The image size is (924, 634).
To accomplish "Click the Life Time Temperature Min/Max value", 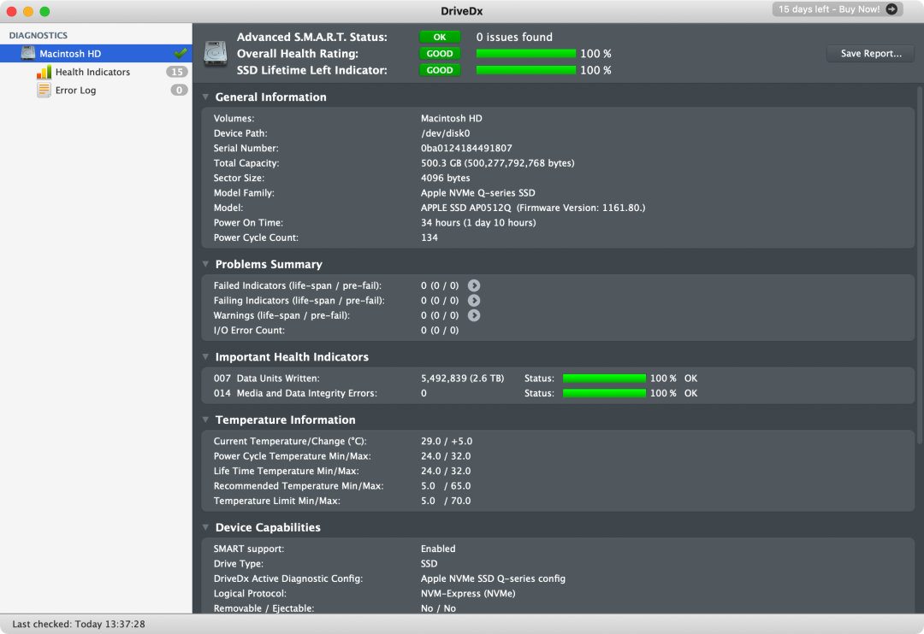I will coord(446,471).
